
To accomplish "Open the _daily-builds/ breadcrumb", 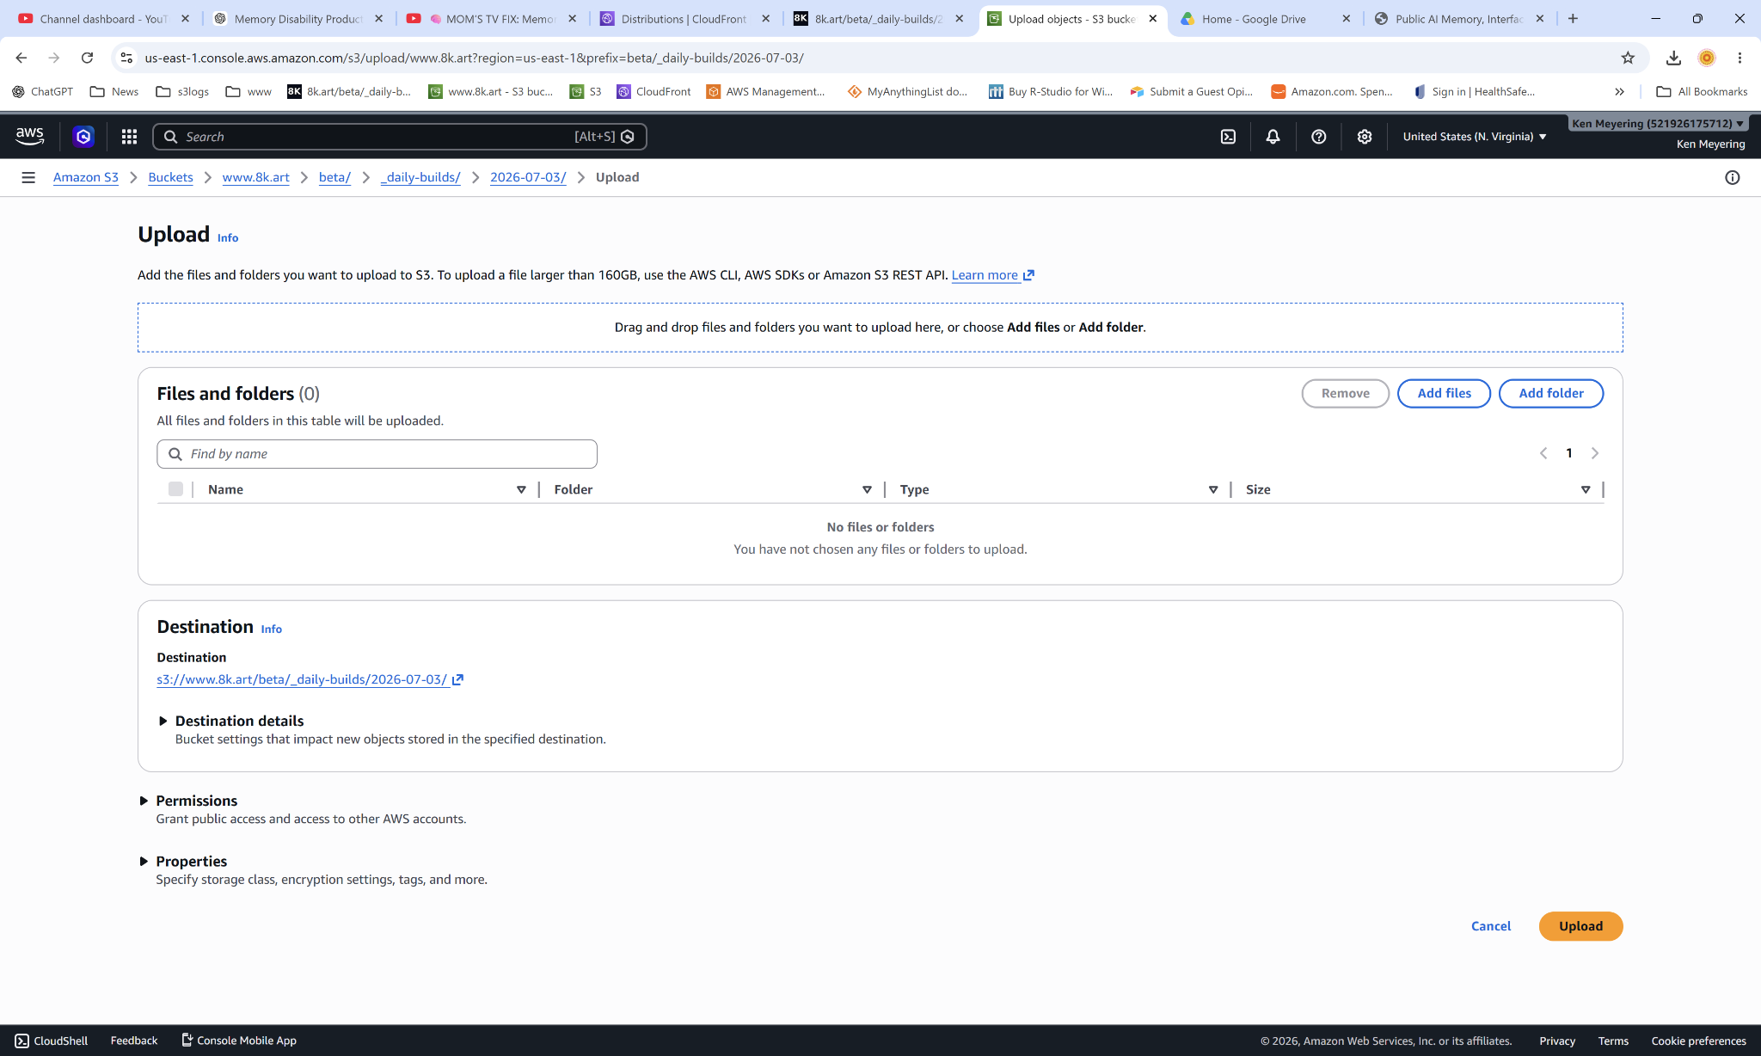I will (x=420, y=177).
